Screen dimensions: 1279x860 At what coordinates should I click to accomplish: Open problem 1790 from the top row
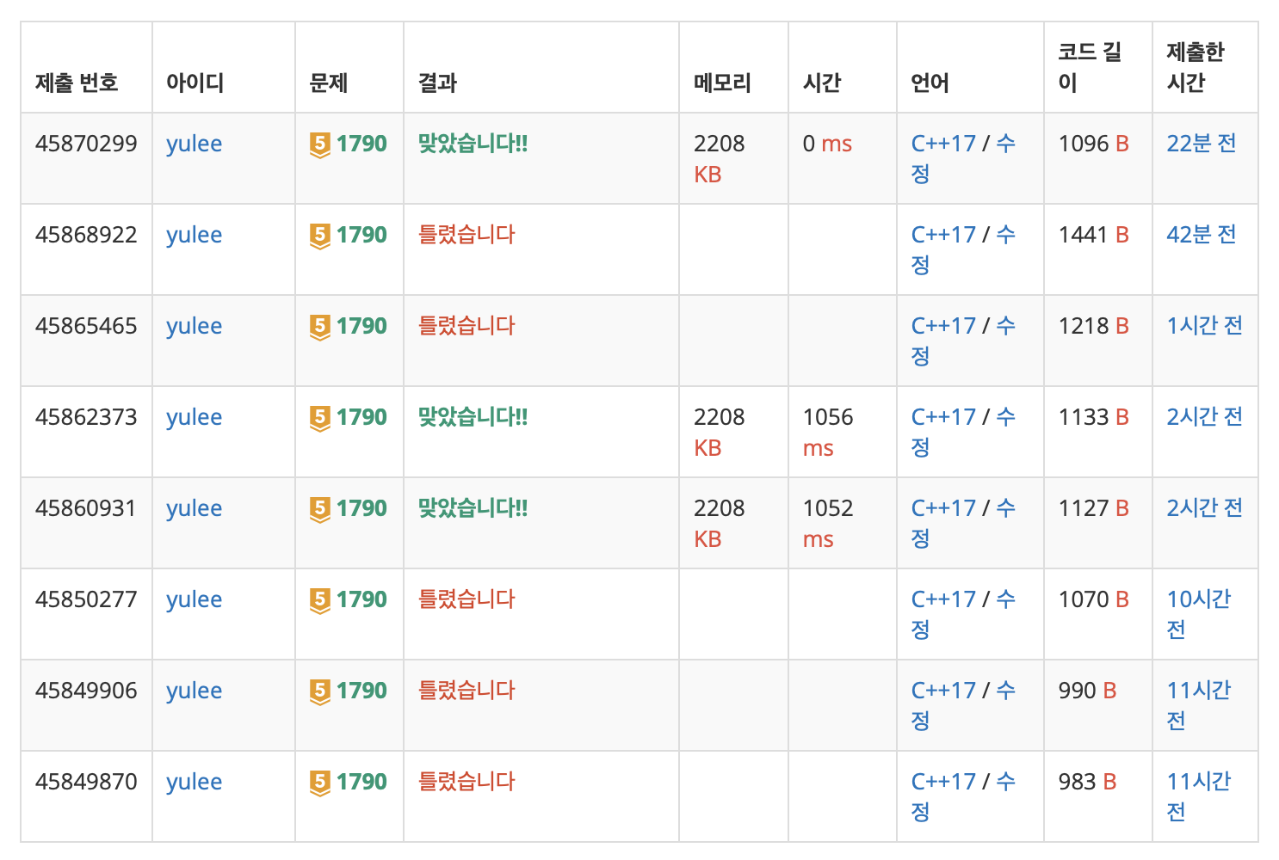[362, 144]
